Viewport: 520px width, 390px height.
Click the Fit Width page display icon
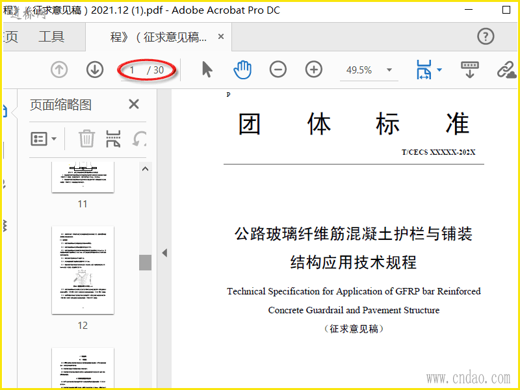point(424,70)
